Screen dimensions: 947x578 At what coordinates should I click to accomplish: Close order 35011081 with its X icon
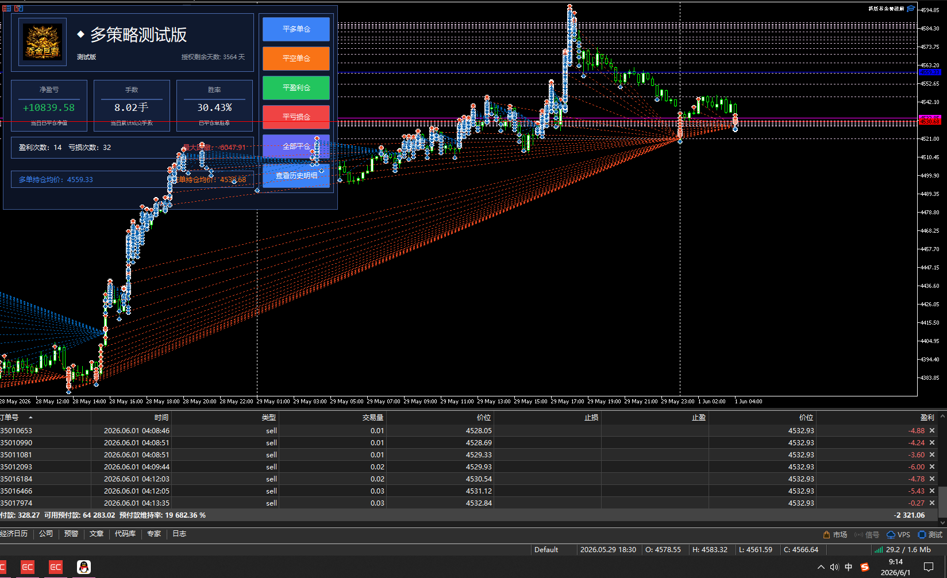932,454
